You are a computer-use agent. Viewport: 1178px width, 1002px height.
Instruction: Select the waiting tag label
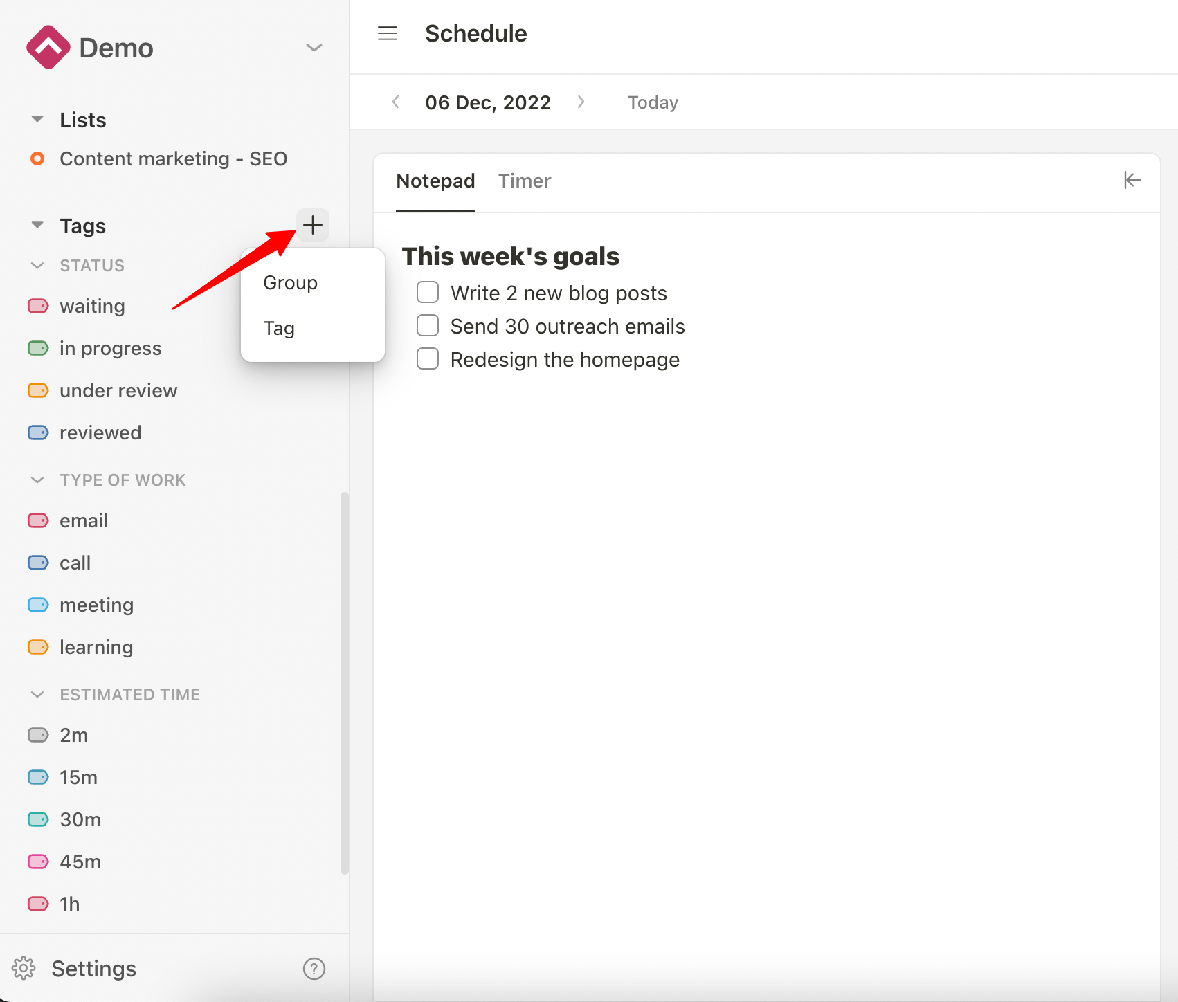(92, 306)
